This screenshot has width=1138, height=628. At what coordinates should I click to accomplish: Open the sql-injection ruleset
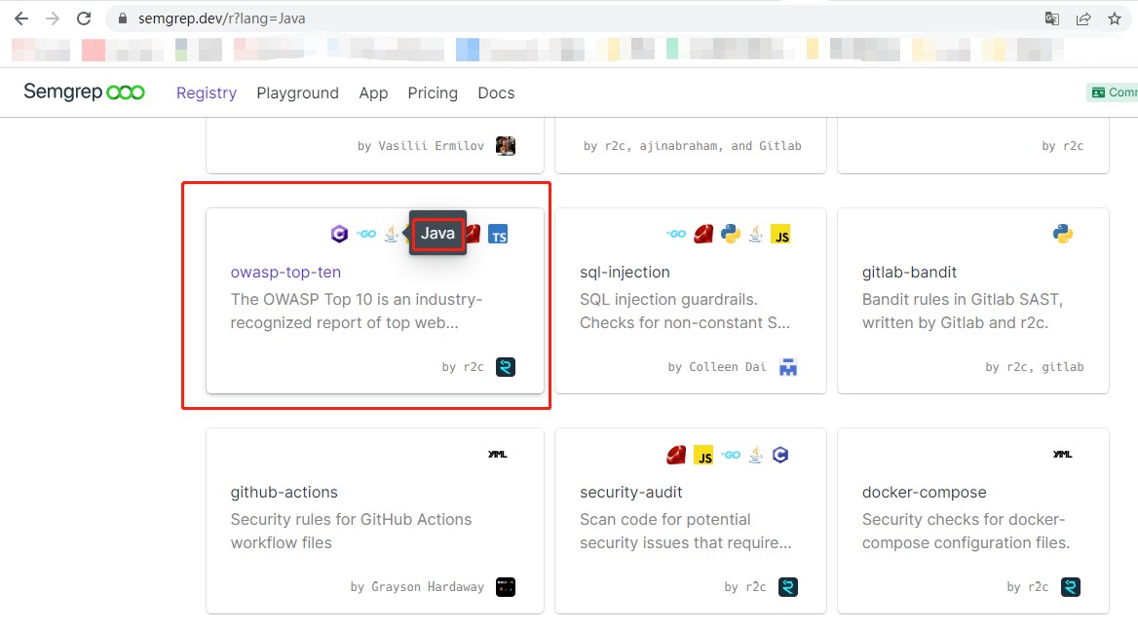625,272
